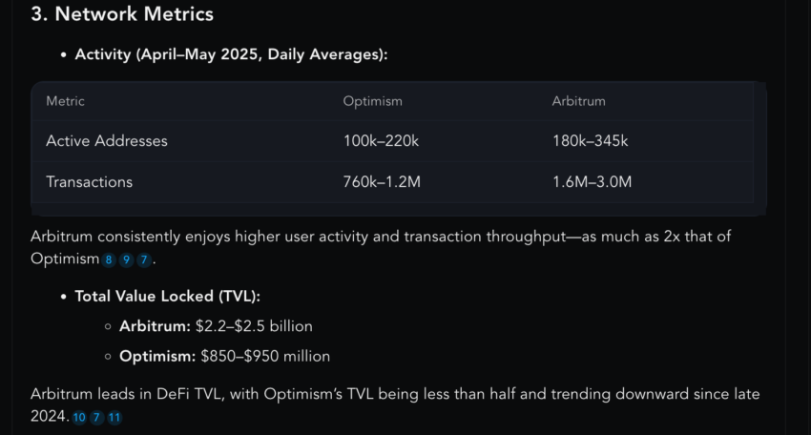The height and width of the screenshot is (435, 811).
Task: Open citation badge 11 after "2024."
Action: click(114, 418)
